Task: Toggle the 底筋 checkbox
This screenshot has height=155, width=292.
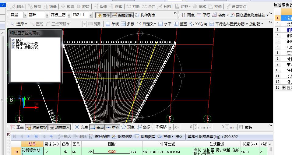Action: pyautogui.click(x=13, y=40)
